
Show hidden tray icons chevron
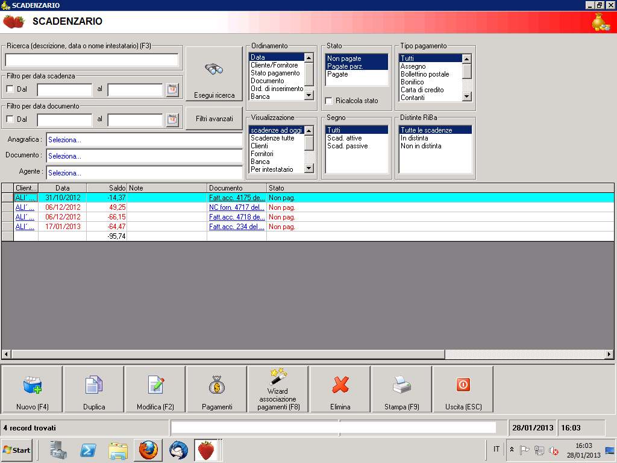[512, 449]
